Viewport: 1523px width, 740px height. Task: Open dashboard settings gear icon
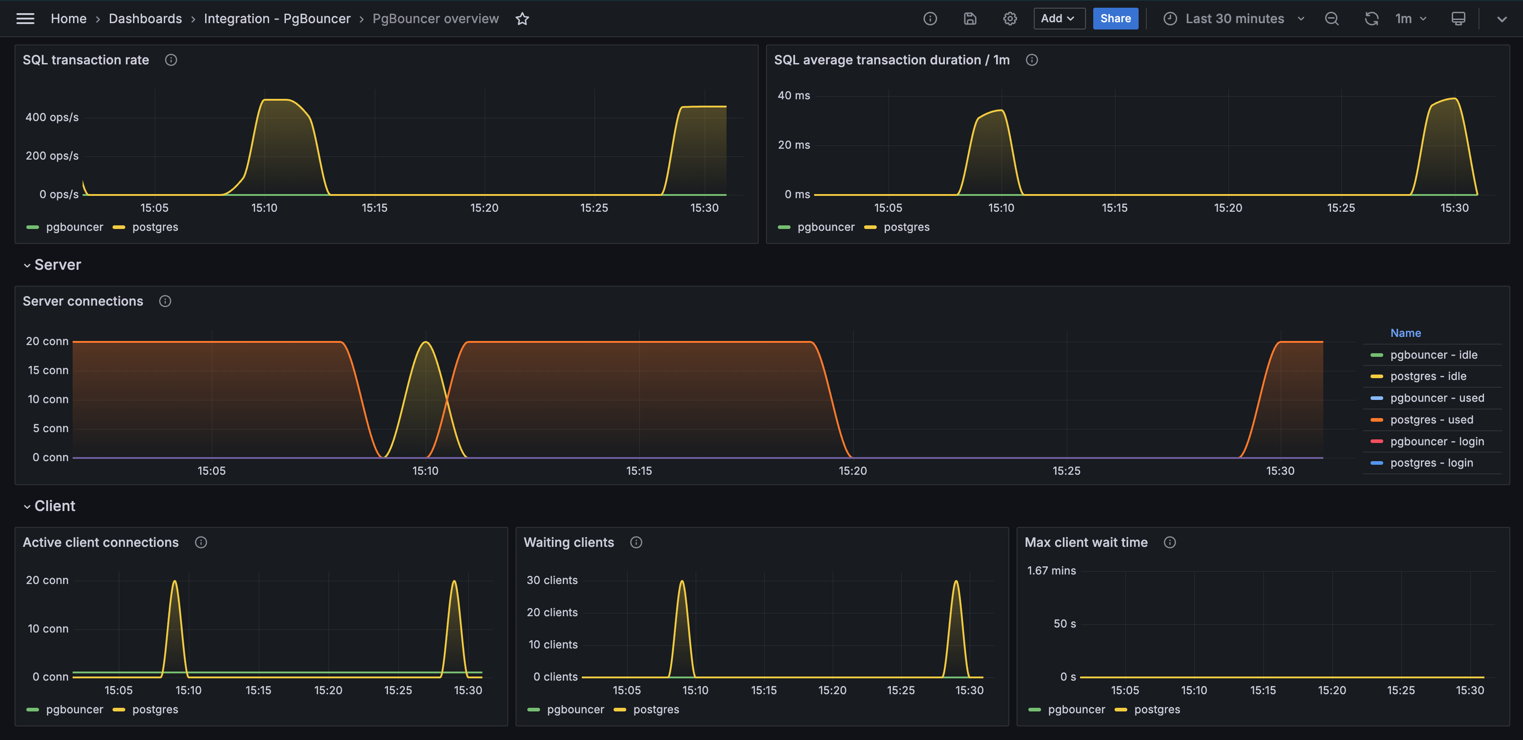tap(1010, 19)
